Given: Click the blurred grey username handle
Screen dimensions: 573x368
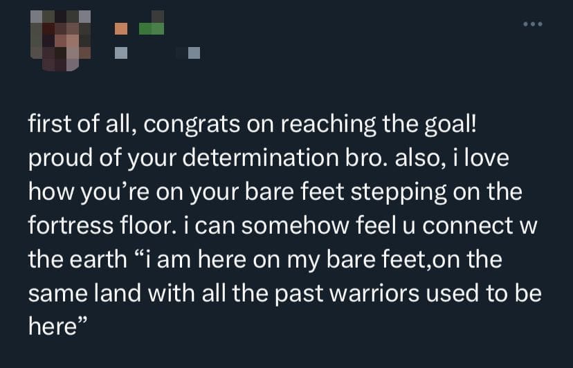Looking at the screenshot, I should point(157,53).
